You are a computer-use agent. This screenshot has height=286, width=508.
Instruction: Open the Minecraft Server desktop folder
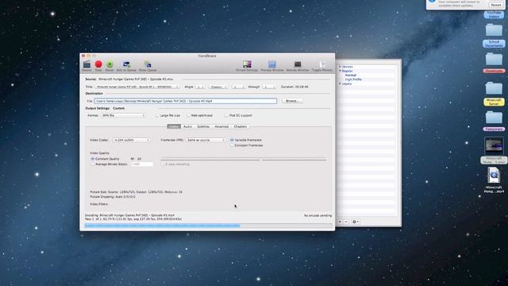494,94
